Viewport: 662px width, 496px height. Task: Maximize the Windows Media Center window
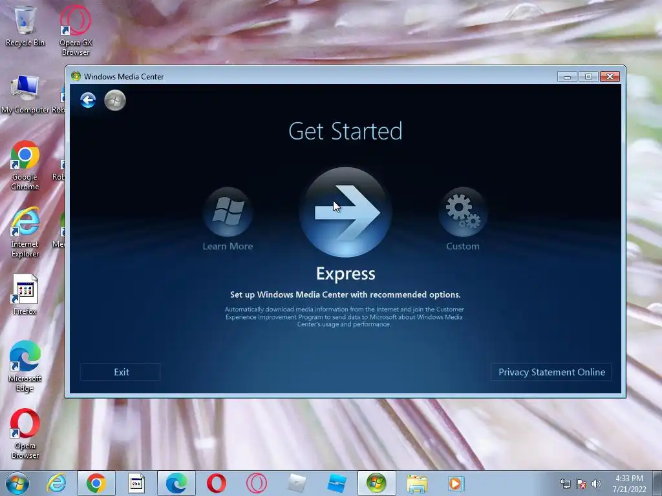[x=588, y=76]
